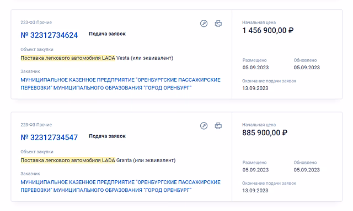
Task: Click the 885 900,00 ₽ starting price
Action: (x=265, y=132)
